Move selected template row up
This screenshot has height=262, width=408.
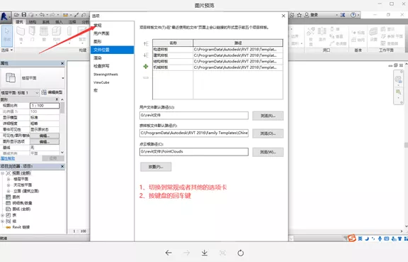tap(146, 44)
